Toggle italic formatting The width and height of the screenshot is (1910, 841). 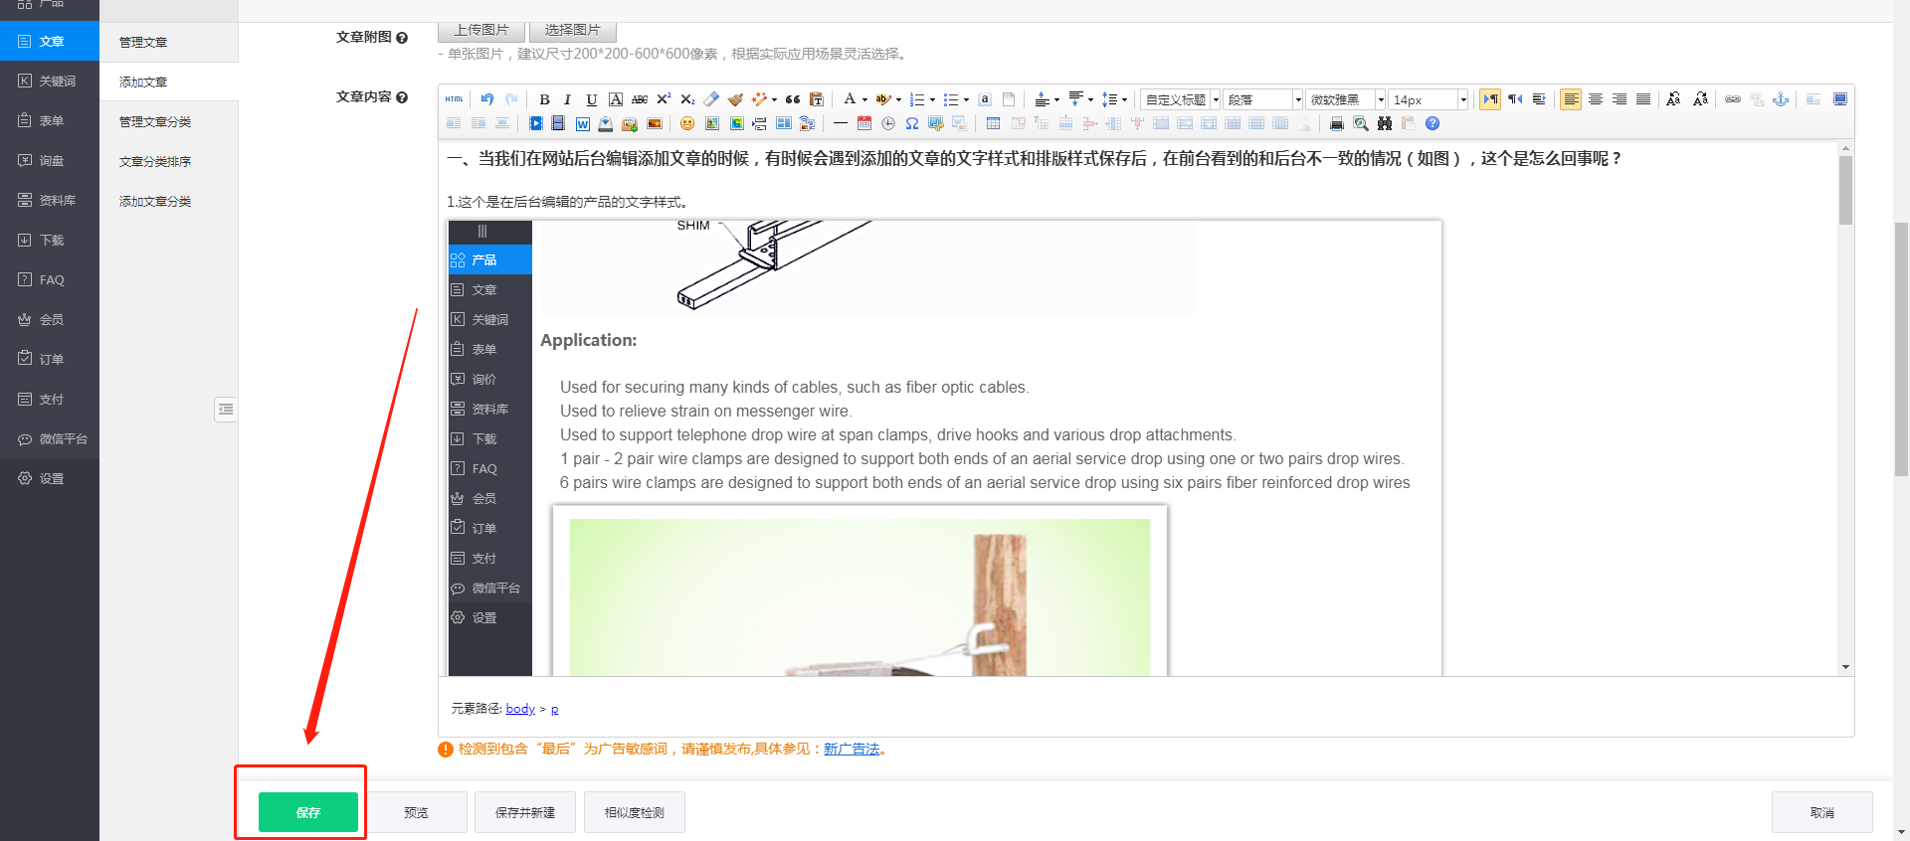coord(567,99)
